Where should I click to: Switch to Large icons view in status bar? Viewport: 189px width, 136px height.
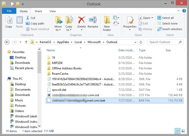pos(183,131)
